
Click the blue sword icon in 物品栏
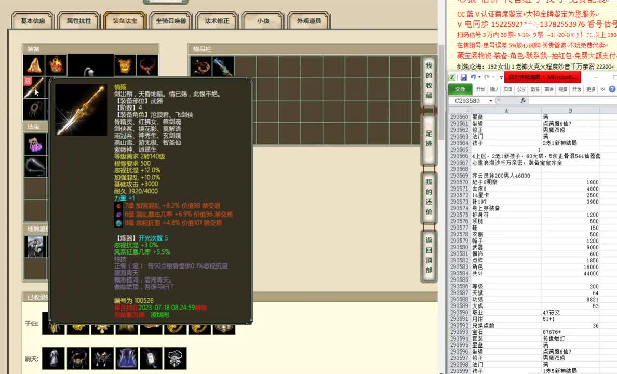coord(223,66)
